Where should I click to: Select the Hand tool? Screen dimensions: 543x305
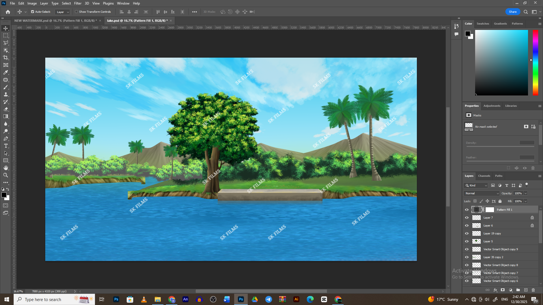click(6, 168)
